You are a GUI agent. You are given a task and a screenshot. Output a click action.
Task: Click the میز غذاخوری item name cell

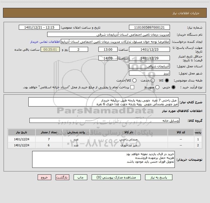click(x=128, y=145)
